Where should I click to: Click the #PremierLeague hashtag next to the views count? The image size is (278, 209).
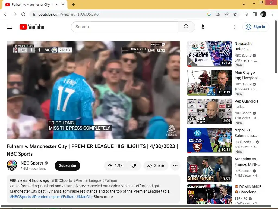87,181
